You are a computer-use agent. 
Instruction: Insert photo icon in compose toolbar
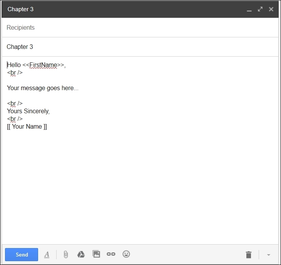(x=96, y=254)
